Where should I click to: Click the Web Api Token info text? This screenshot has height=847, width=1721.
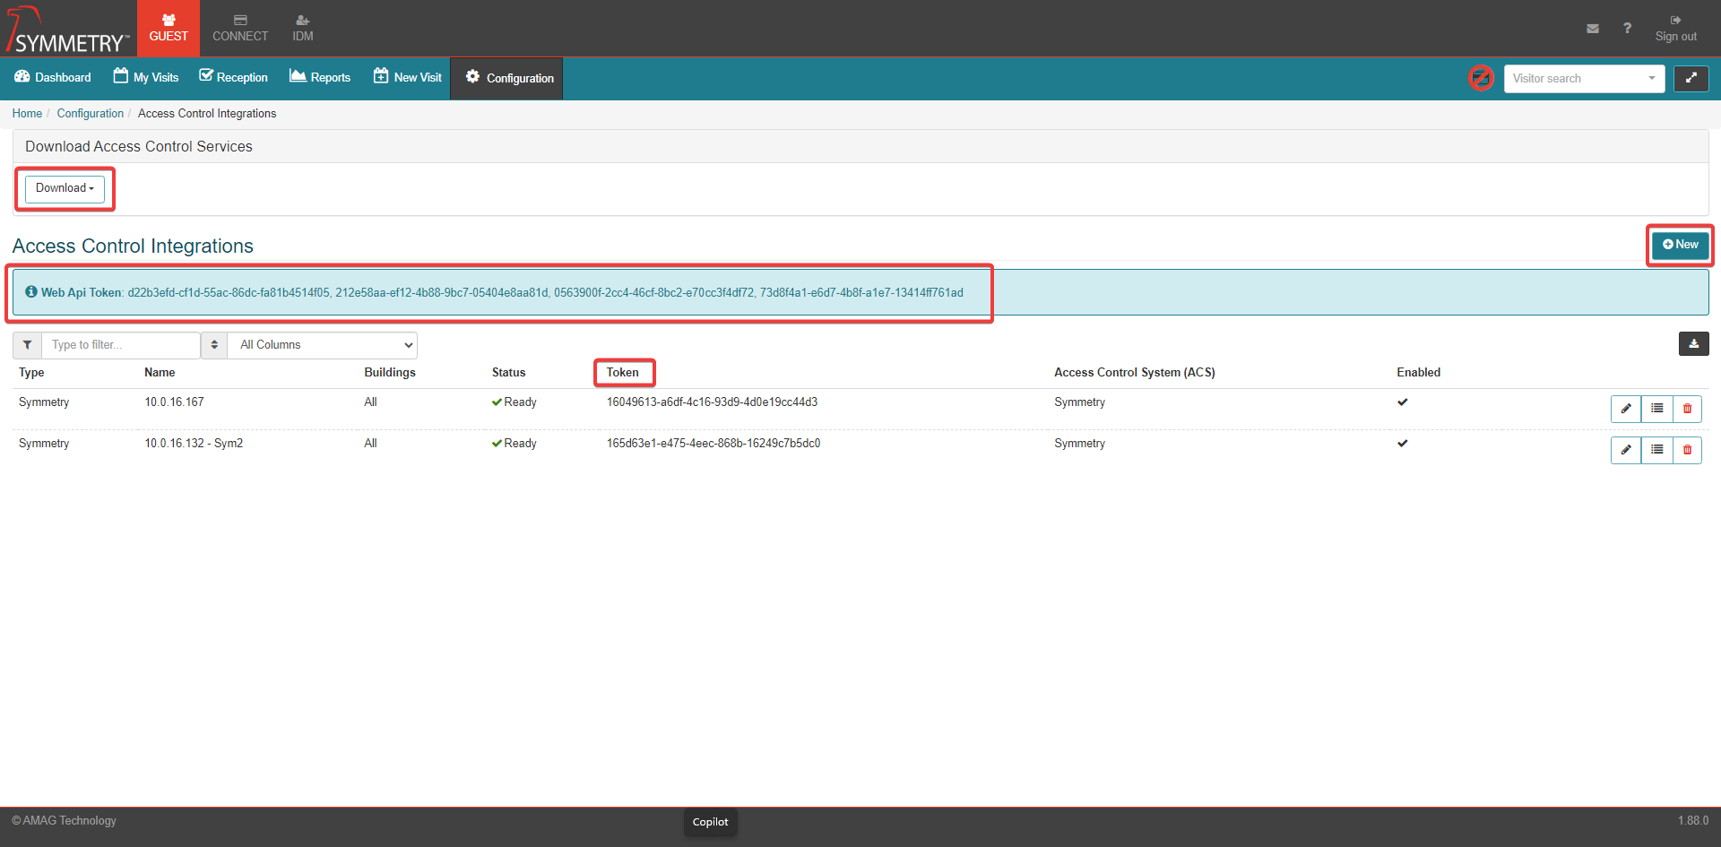coord(494,292)
